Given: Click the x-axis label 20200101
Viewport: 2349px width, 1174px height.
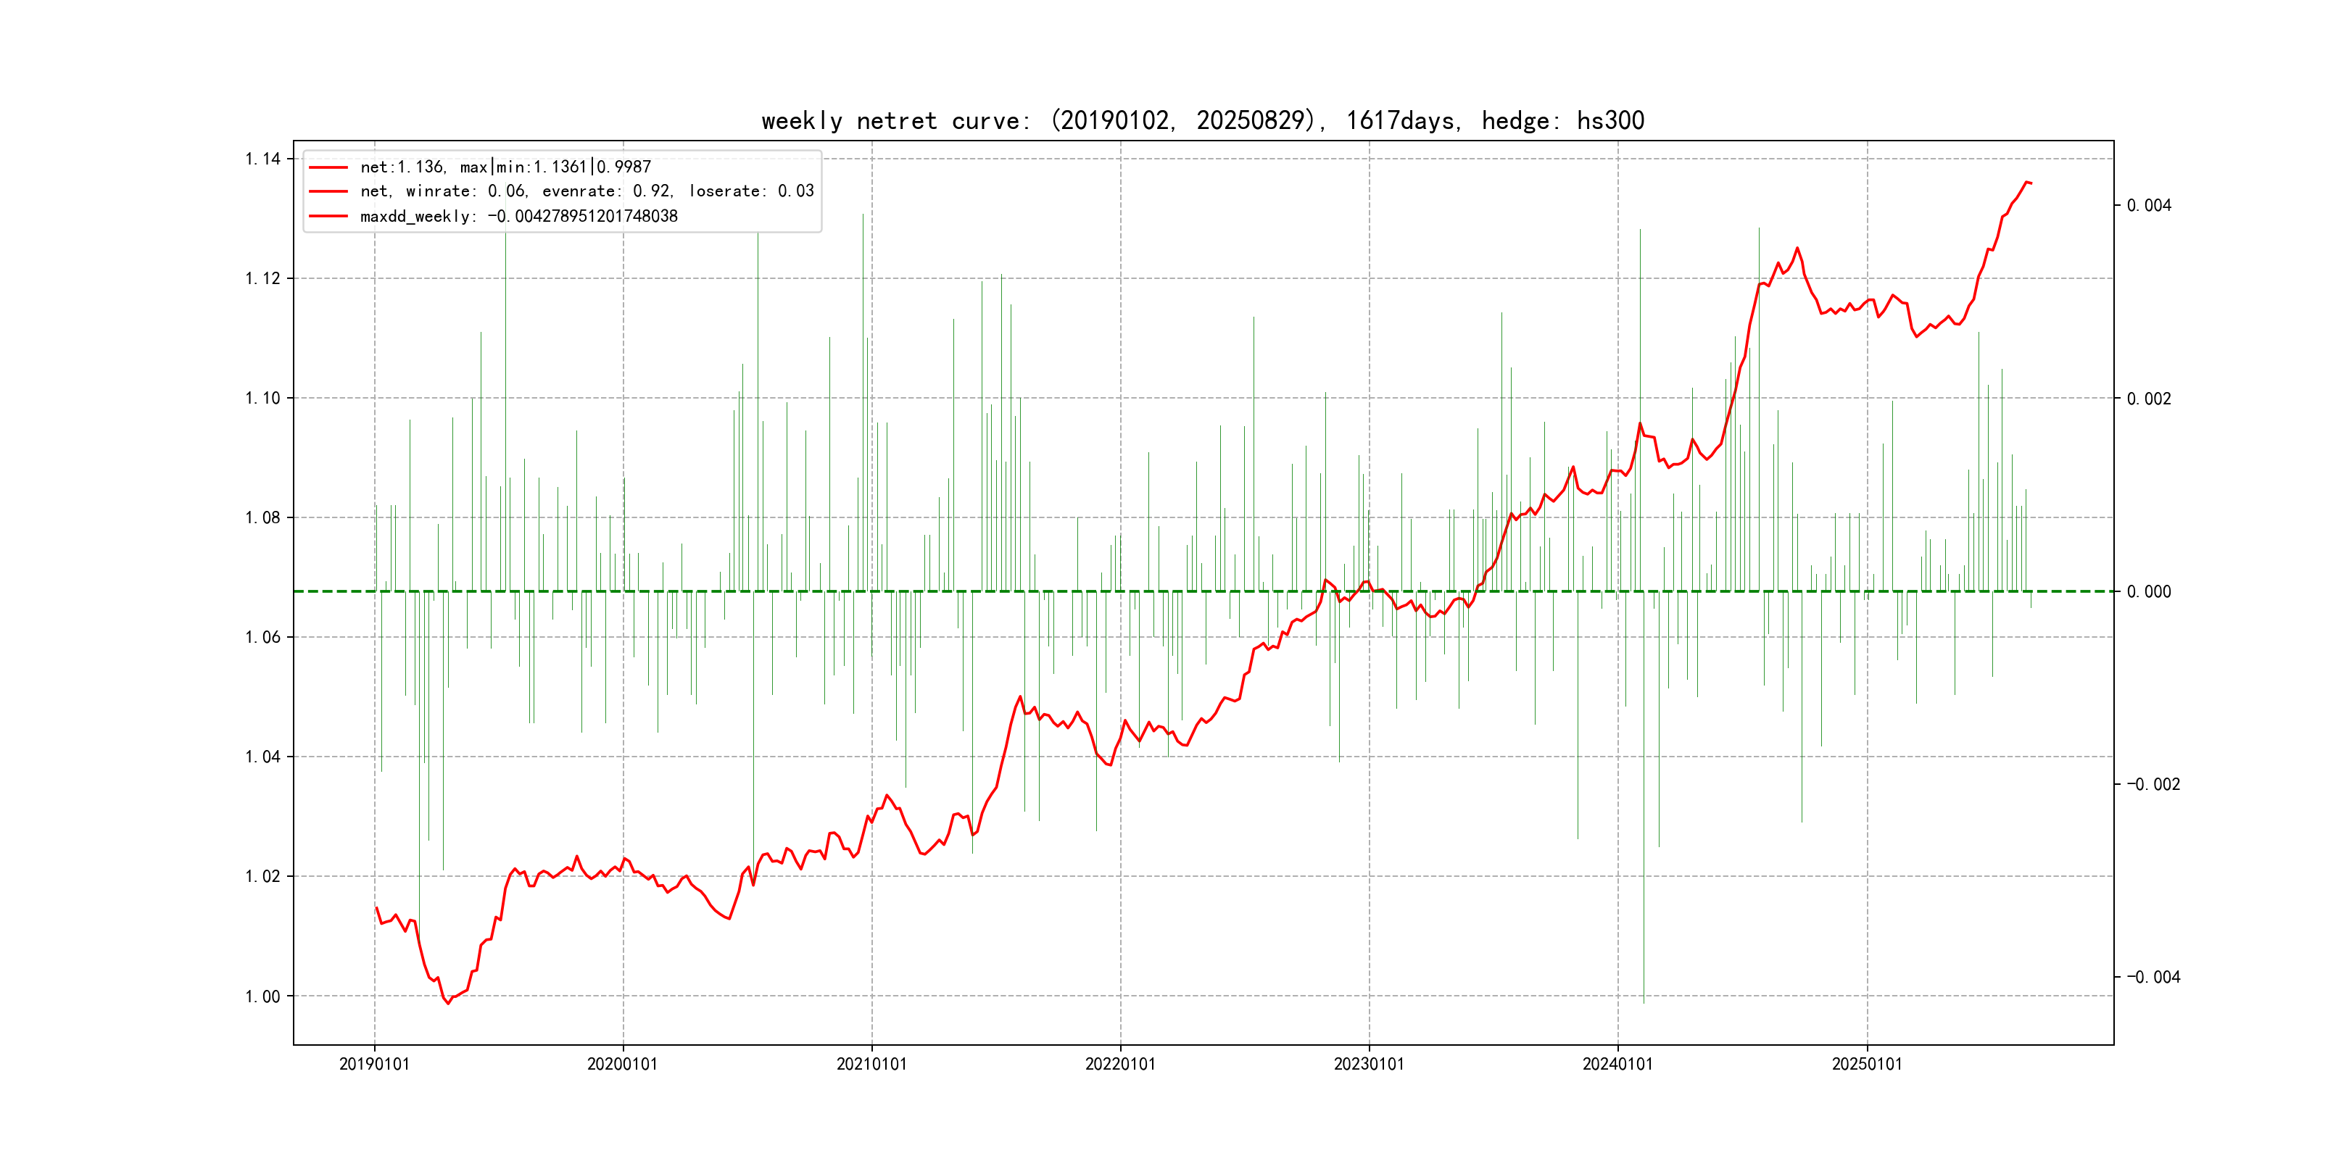Looking at the screenshot, I should 623,1064.
